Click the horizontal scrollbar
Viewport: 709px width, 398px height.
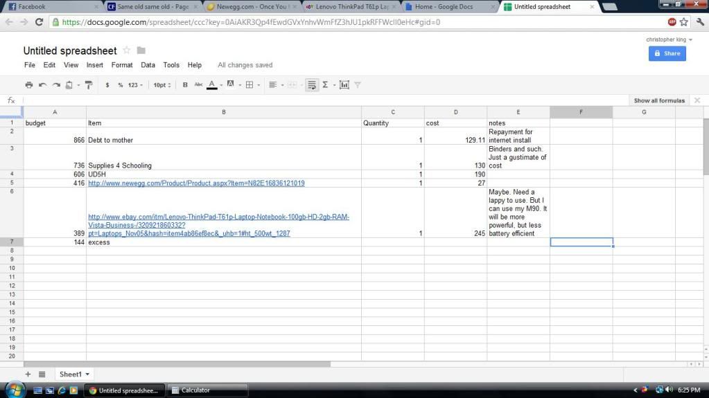pos(177,364)
